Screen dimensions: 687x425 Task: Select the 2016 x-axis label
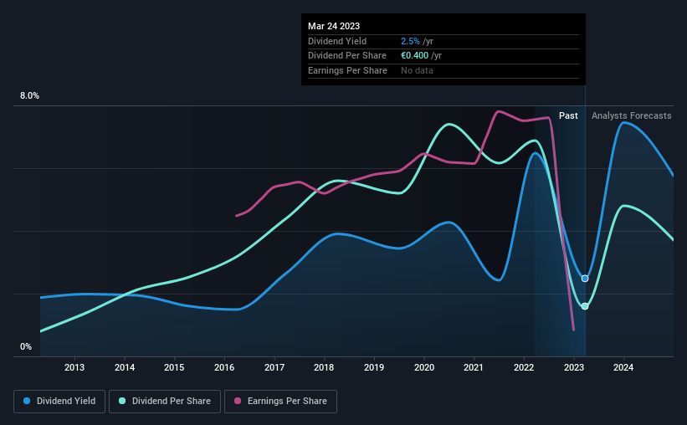[224, 367]
